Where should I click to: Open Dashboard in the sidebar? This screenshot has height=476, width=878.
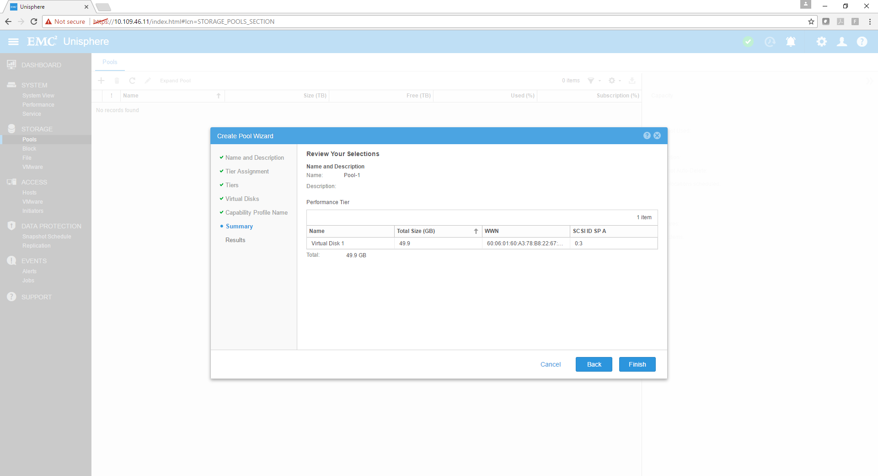pyautogui.click(x=41, y=65)
